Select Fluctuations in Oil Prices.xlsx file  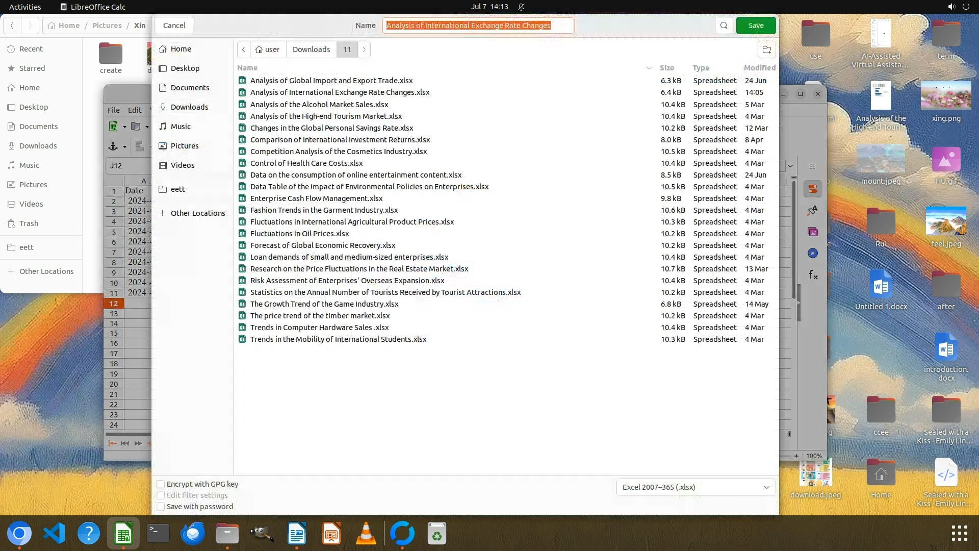click(299, 234)
